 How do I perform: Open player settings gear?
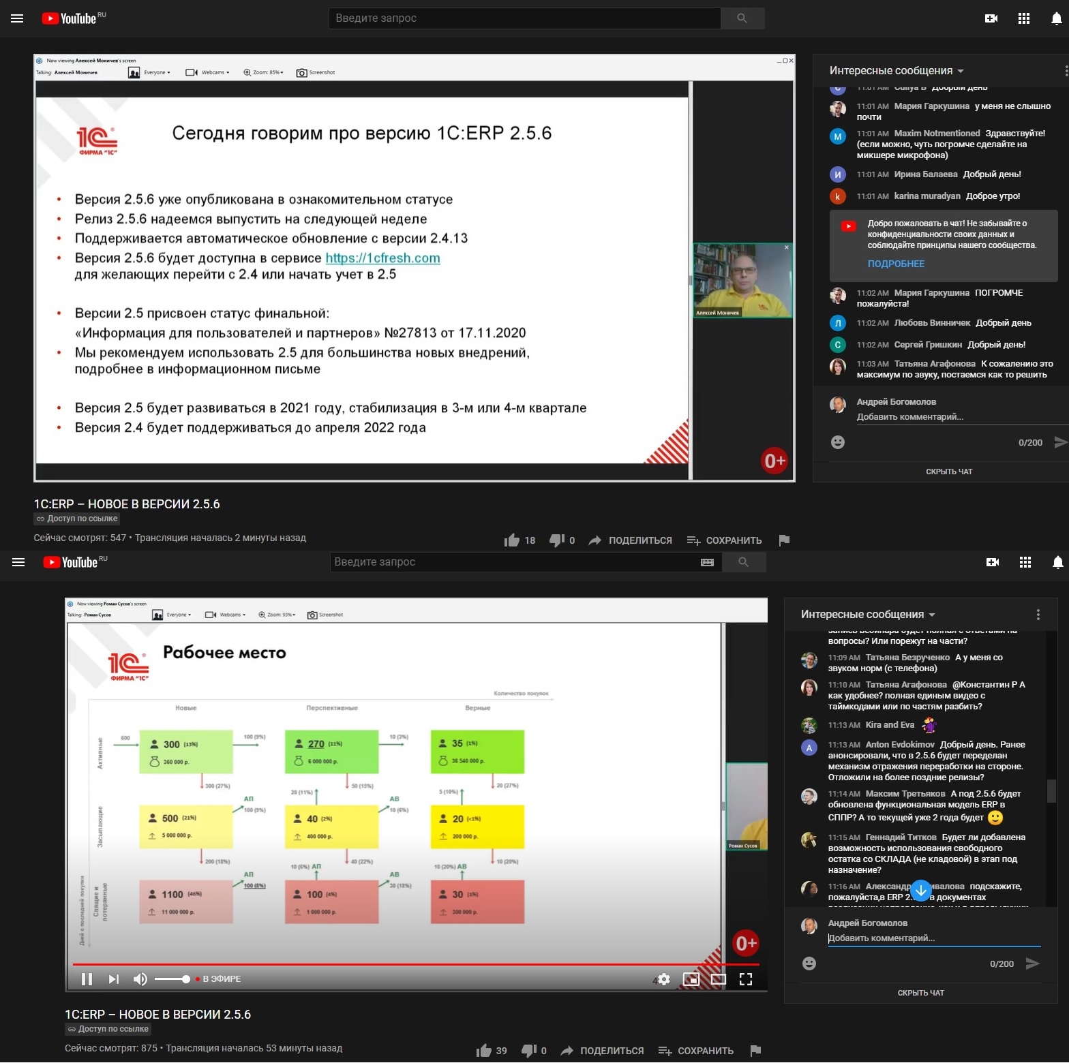pyautogui.click(x=664, y=979)
